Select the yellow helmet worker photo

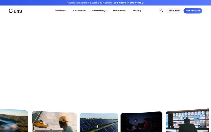[54, 121]
